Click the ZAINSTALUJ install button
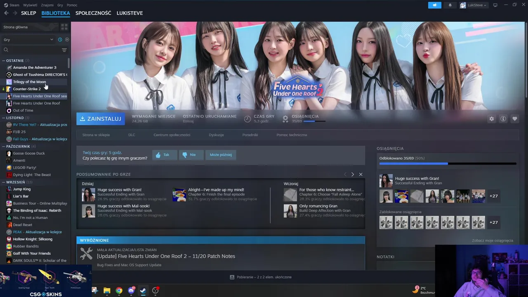528x297 pixels. pyautogui.click(x=101, y=119)
